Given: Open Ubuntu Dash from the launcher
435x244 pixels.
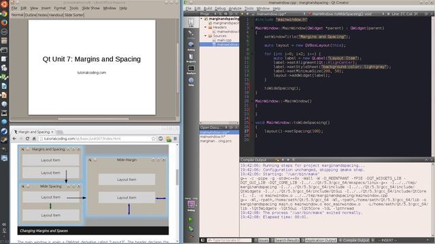Looking at the screenshot, I should [x=4, y=5].
